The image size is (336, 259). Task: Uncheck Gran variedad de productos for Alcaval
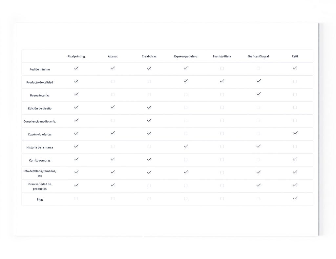coord(113,185)
